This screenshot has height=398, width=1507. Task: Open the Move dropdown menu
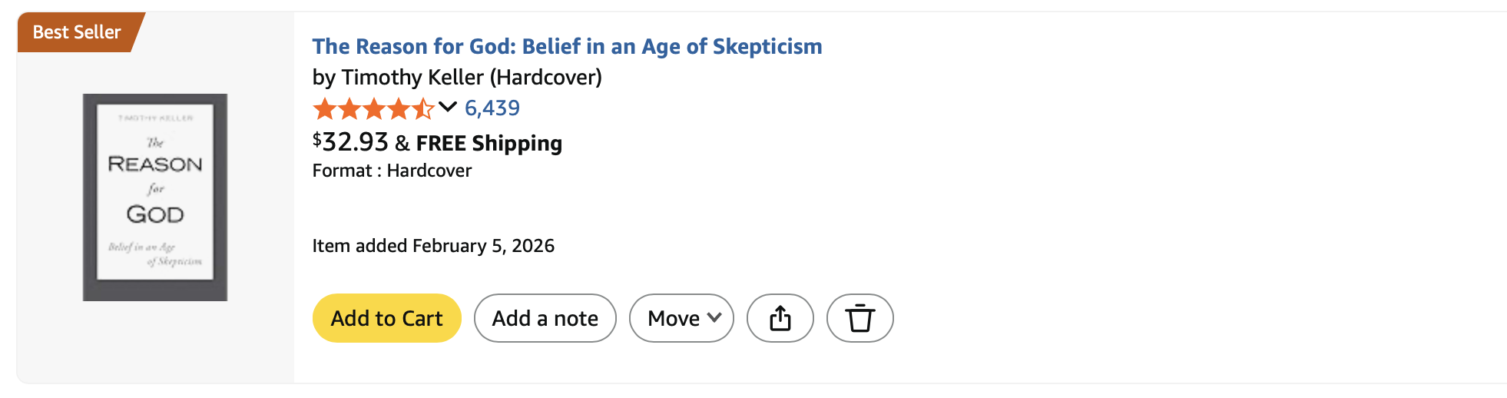674,318
